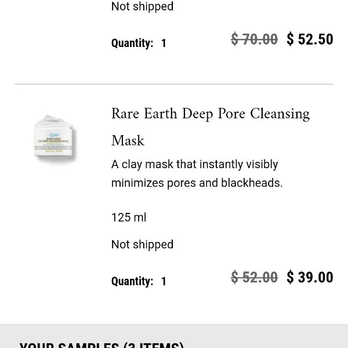Click the word "Mask" in the product title

(x=128, y=141)
